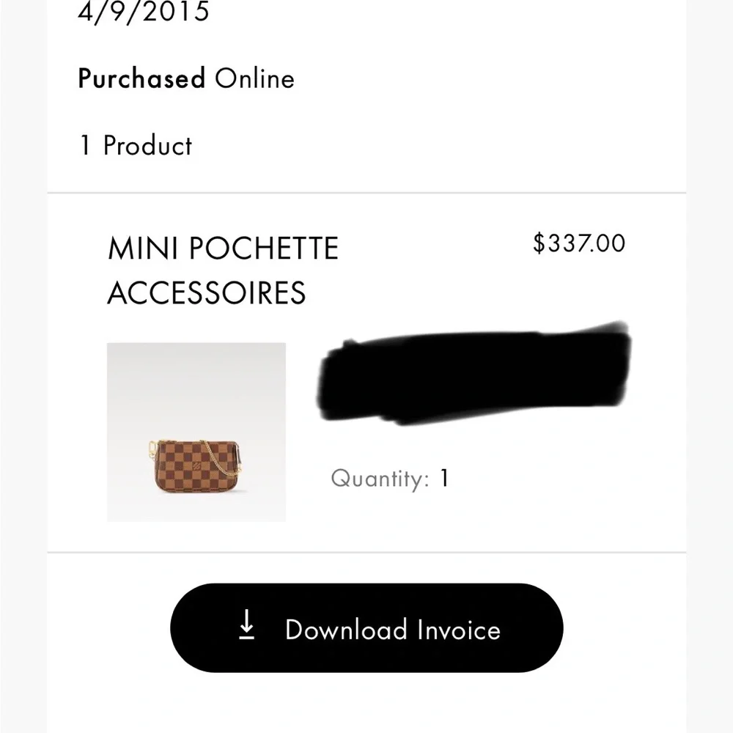Viewport: 733px width, 733px height.
Task: Click the downward arrow inside black pill button
Action: tap(248, 627)
